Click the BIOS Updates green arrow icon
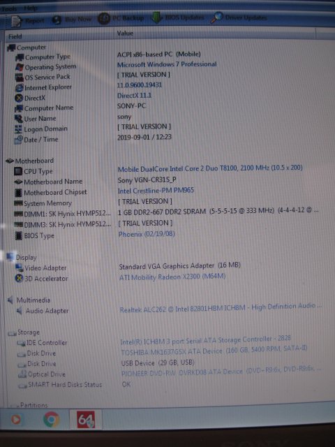The height and width of the screenshot is (447, 335). point(156,18)
